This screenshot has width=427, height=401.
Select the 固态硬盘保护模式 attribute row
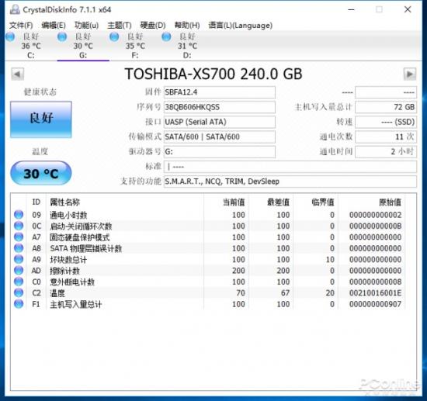tap(209, 237)
